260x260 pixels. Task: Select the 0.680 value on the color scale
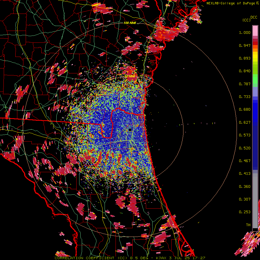click(x=245, y=109)
